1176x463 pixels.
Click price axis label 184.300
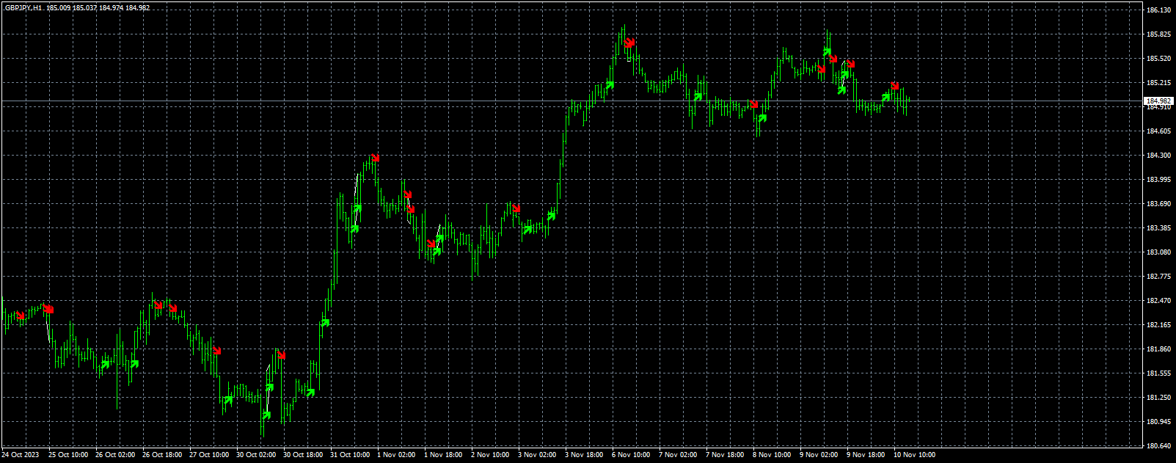click(x=1158, y=156)
